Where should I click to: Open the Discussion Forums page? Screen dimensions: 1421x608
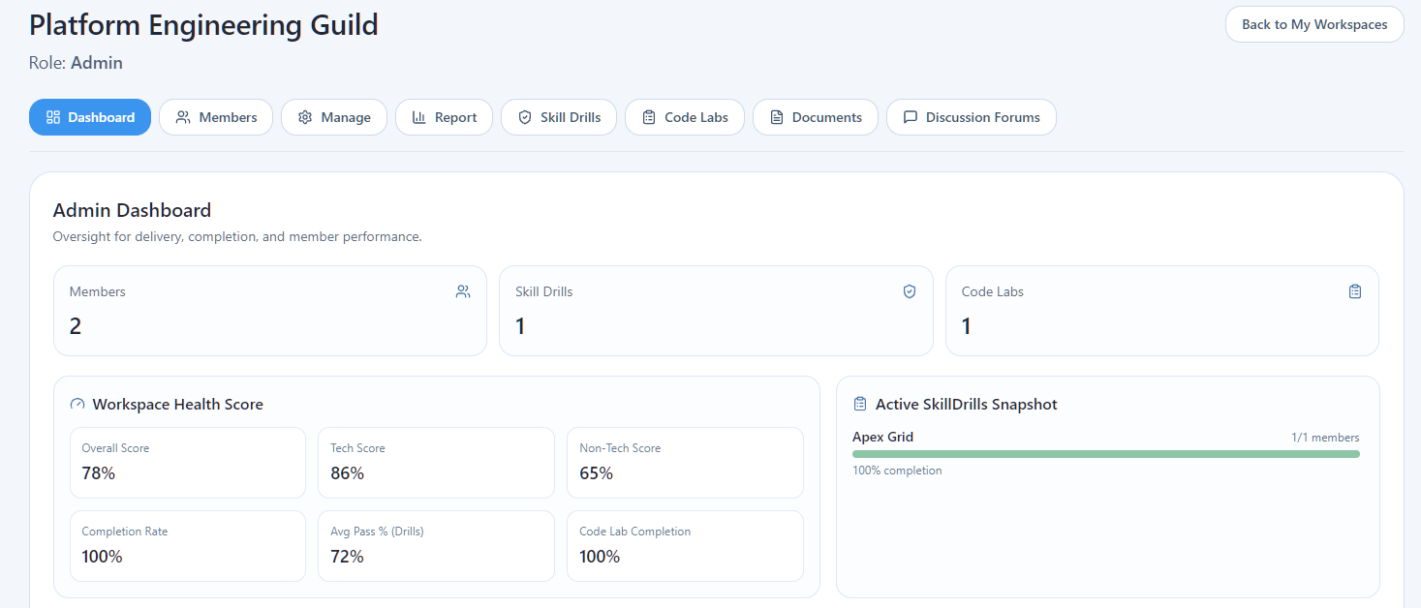pyautogui.click(x=972, y=116)
